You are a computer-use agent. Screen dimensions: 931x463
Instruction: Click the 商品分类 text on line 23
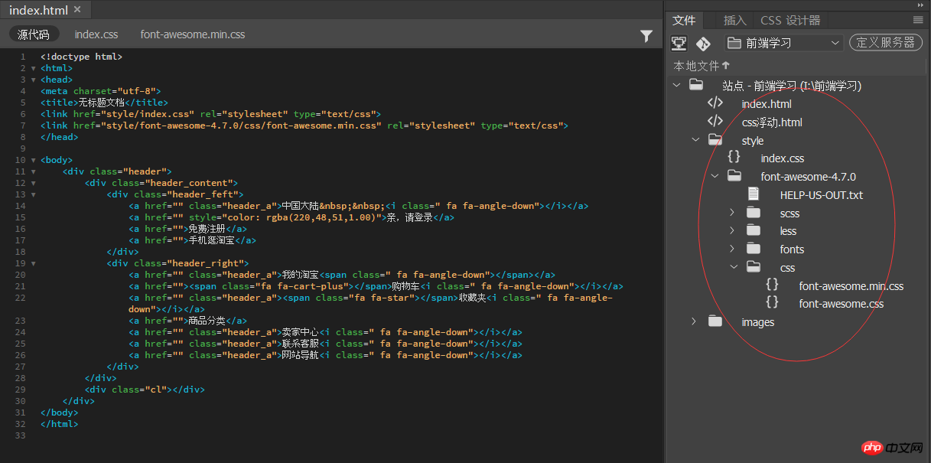[x=207, y=321]
